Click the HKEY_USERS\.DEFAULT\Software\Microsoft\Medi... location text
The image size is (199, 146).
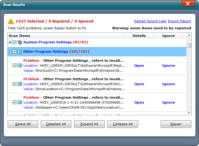coord(82,66)
